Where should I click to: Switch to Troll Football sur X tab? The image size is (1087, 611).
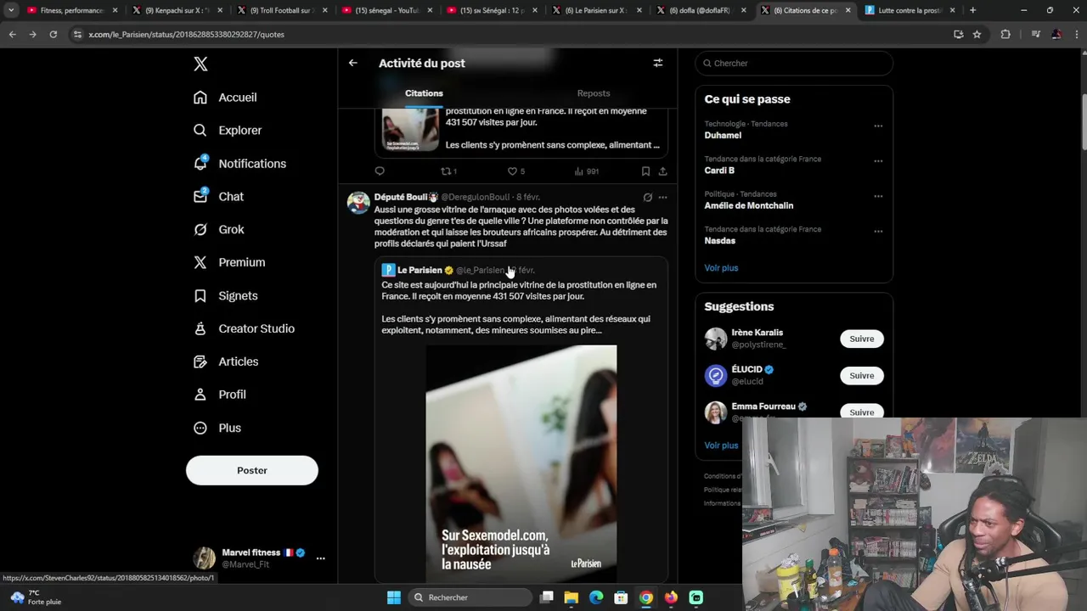point(281,10)
